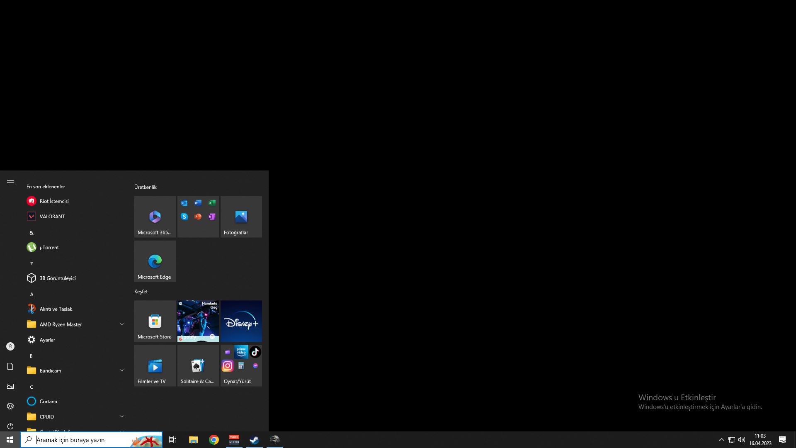This screenshot has width=796, height=448.
Task: Open the Microsoft 365 tile
Action: 155,217
